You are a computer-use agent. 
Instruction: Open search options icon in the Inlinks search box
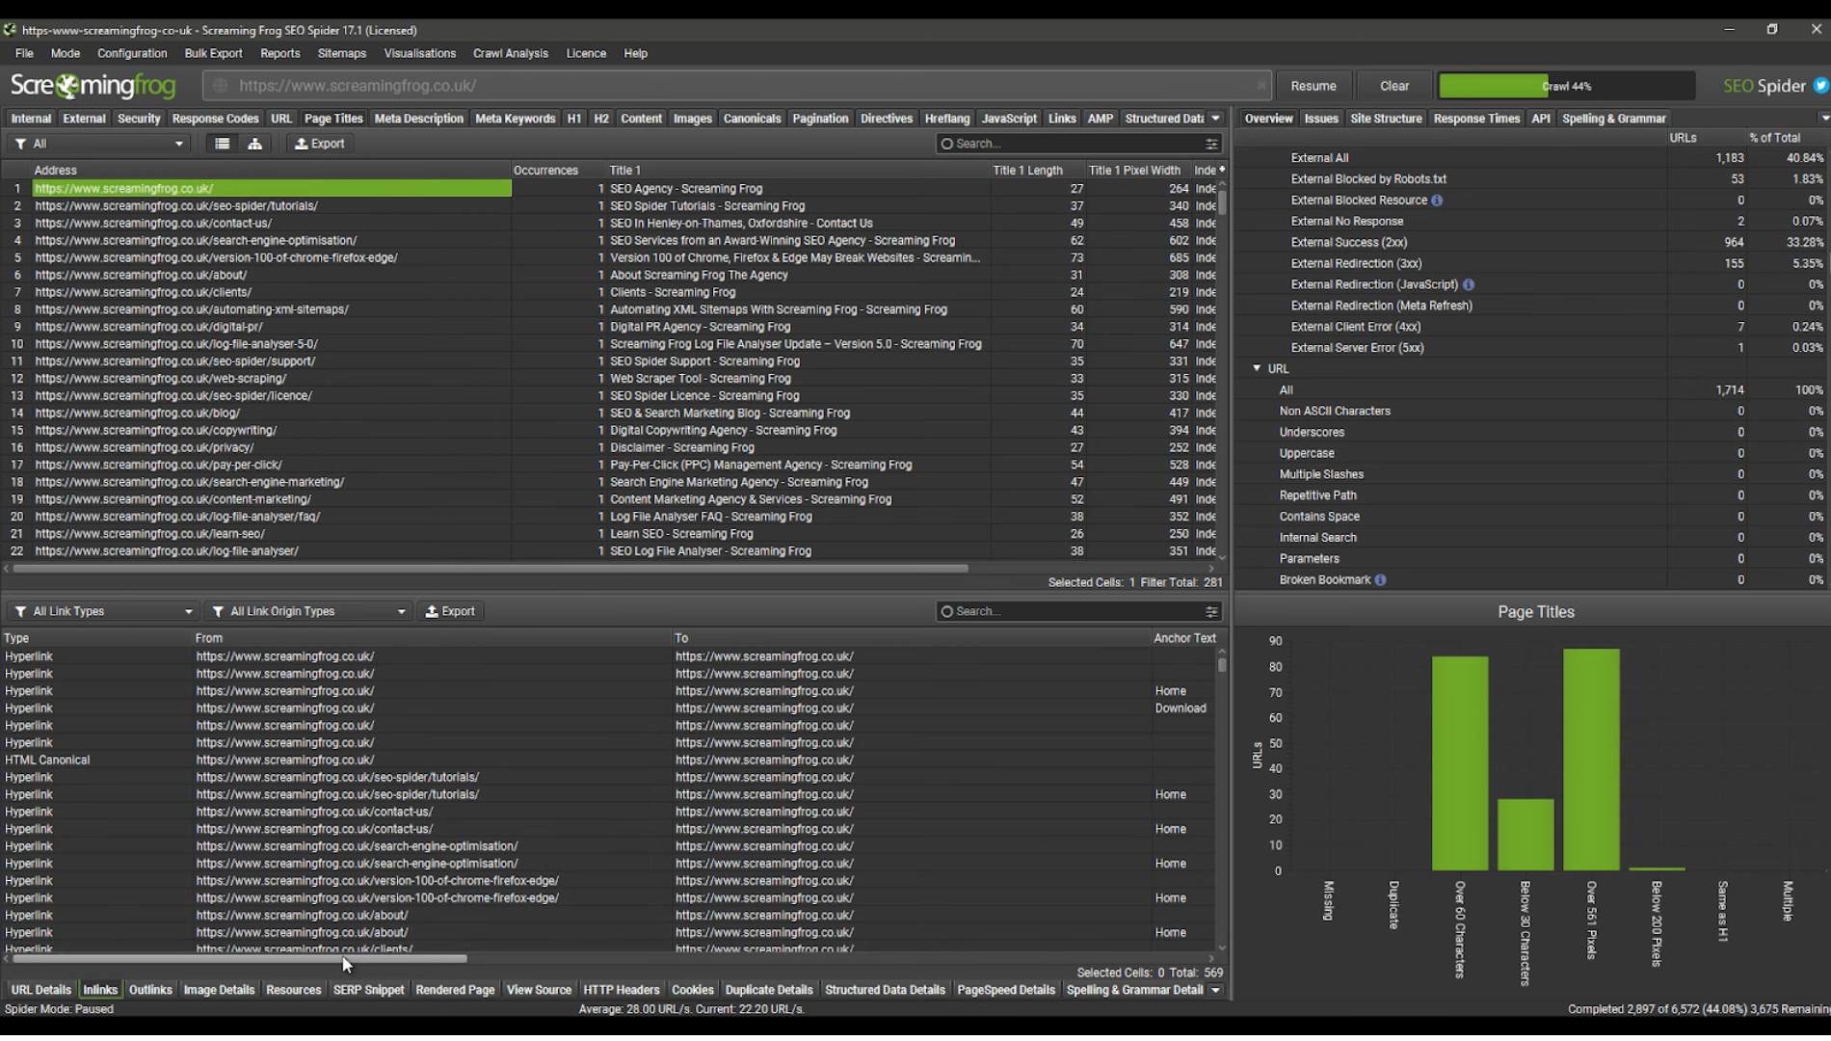1211,611
